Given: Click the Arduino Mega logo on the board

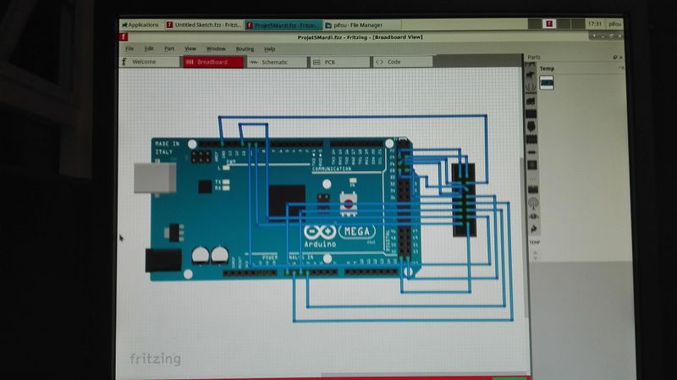Looking at the screenshot, I should tap(338, 233).
